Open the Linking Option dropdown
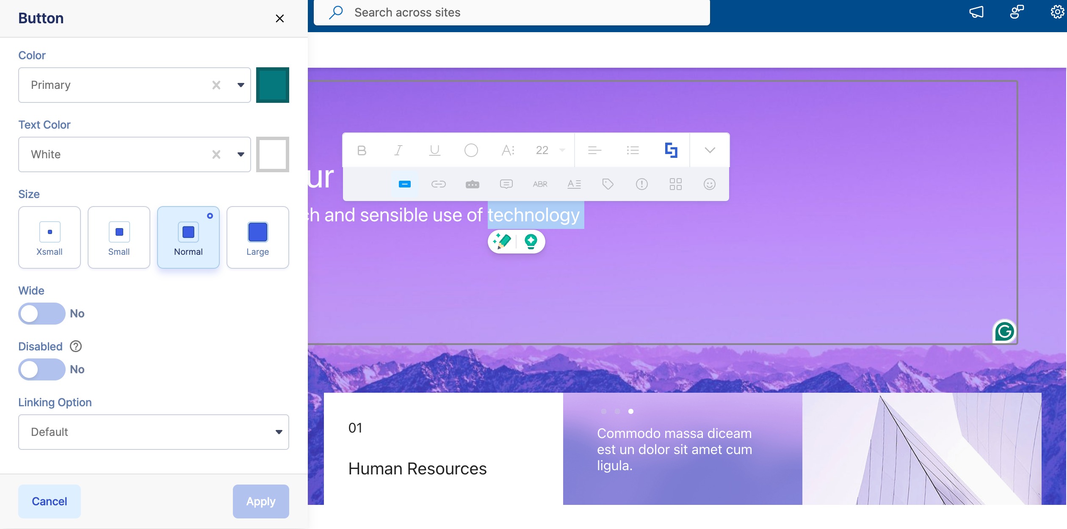This screenshot has width=1067, height=529. pos(153,432)
